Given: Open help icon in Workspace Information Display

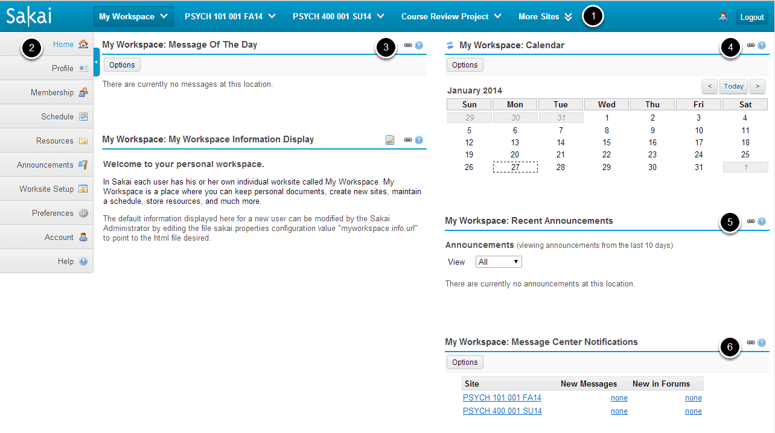Looking at the screenshot, I should point(419,140).
